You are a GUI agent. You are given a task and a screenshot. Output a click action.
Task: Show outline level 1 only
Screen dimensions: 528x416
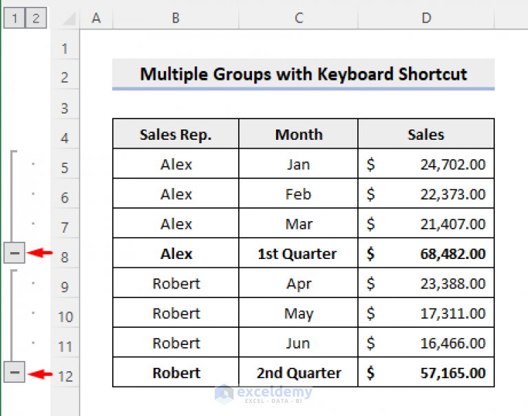[13, 19]
